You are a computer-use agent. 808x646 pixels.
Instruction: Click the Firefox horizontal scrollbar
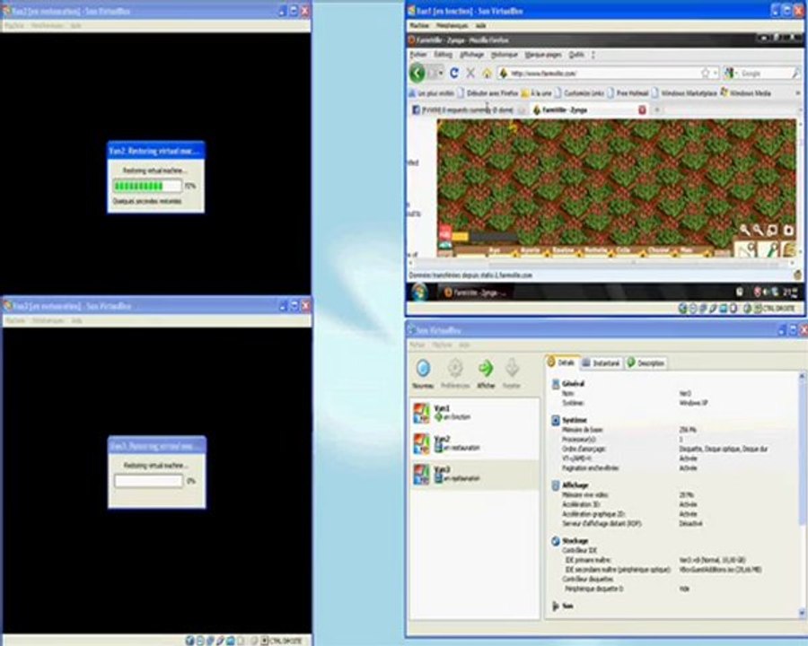coord(601,263)
